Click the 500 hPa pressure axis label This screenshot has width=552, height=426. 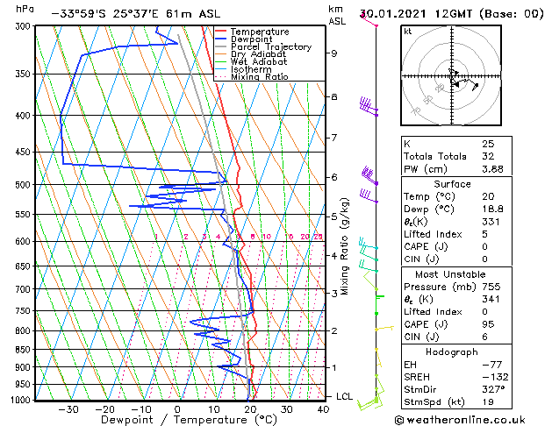25,185
